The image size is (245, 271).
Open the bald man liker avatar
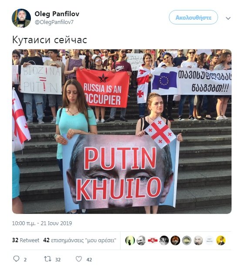click(x=198, y=240)
